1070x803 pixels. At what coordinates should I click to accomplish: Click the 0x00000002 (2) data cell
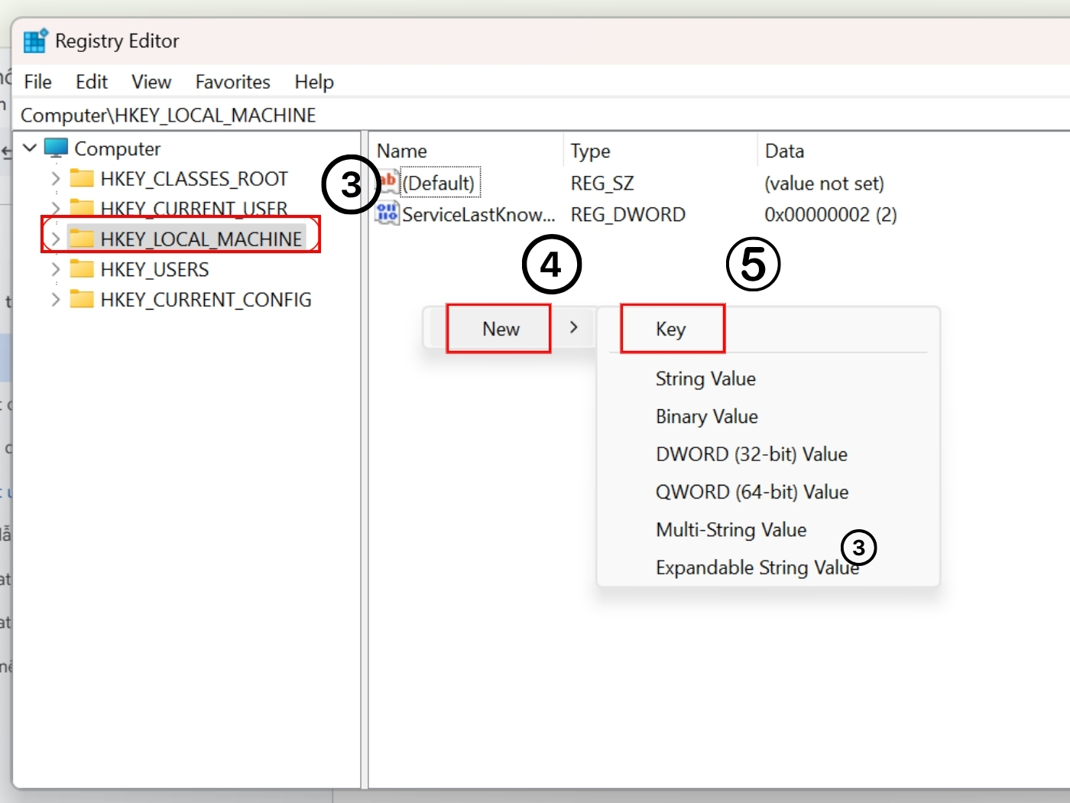point(831,214)
